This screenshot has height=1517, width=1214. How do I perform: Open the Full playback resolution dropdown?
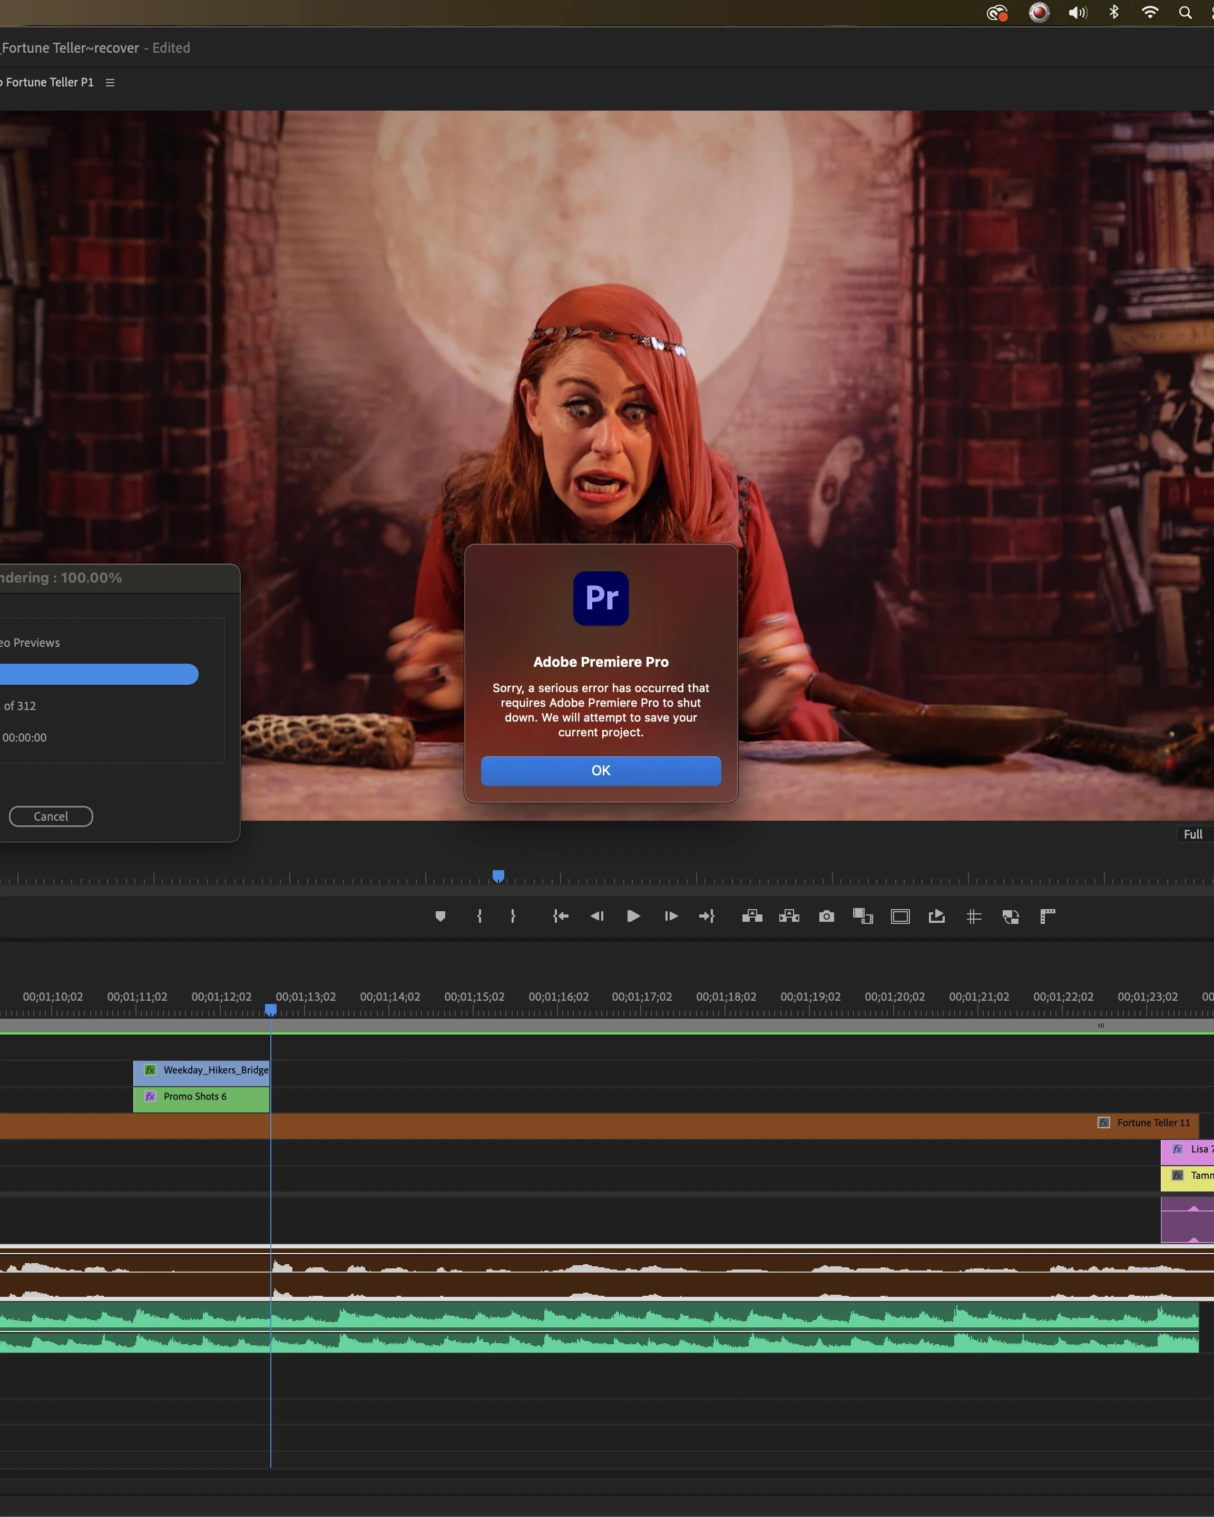1193,834
